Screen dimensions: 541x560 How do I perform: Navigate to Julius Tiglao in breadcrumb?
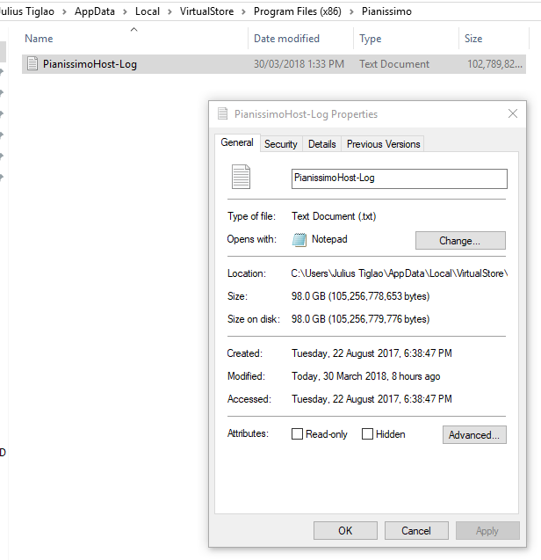point(26,11)
